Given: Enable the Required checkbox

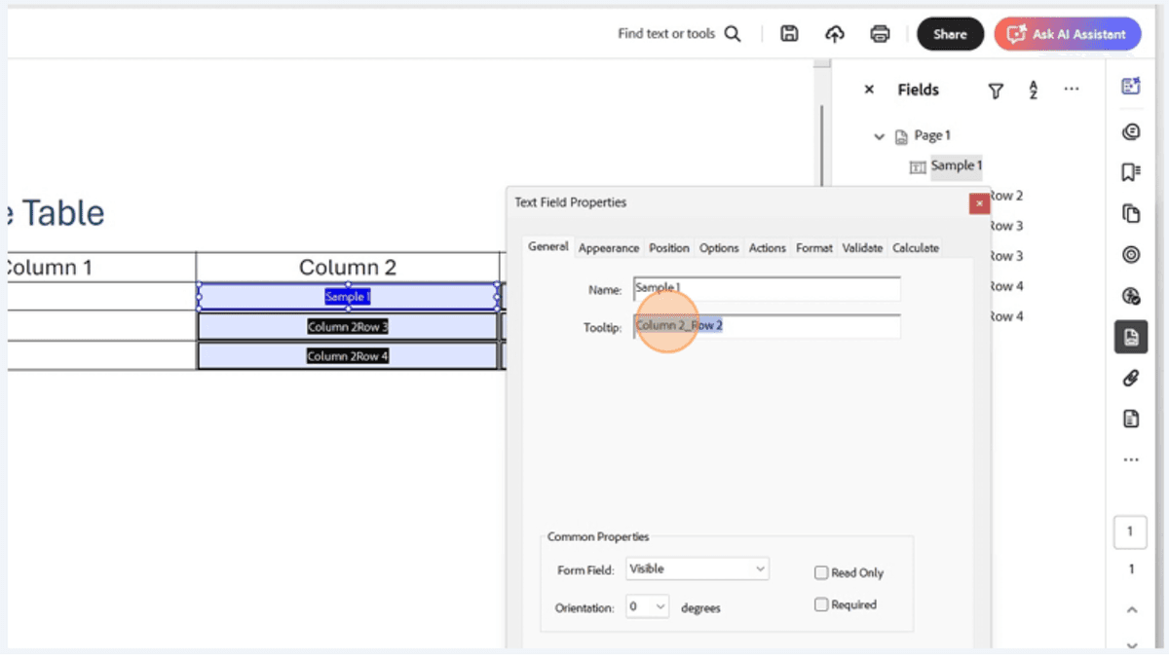Looking at the screenshot, I should [821, 604].
